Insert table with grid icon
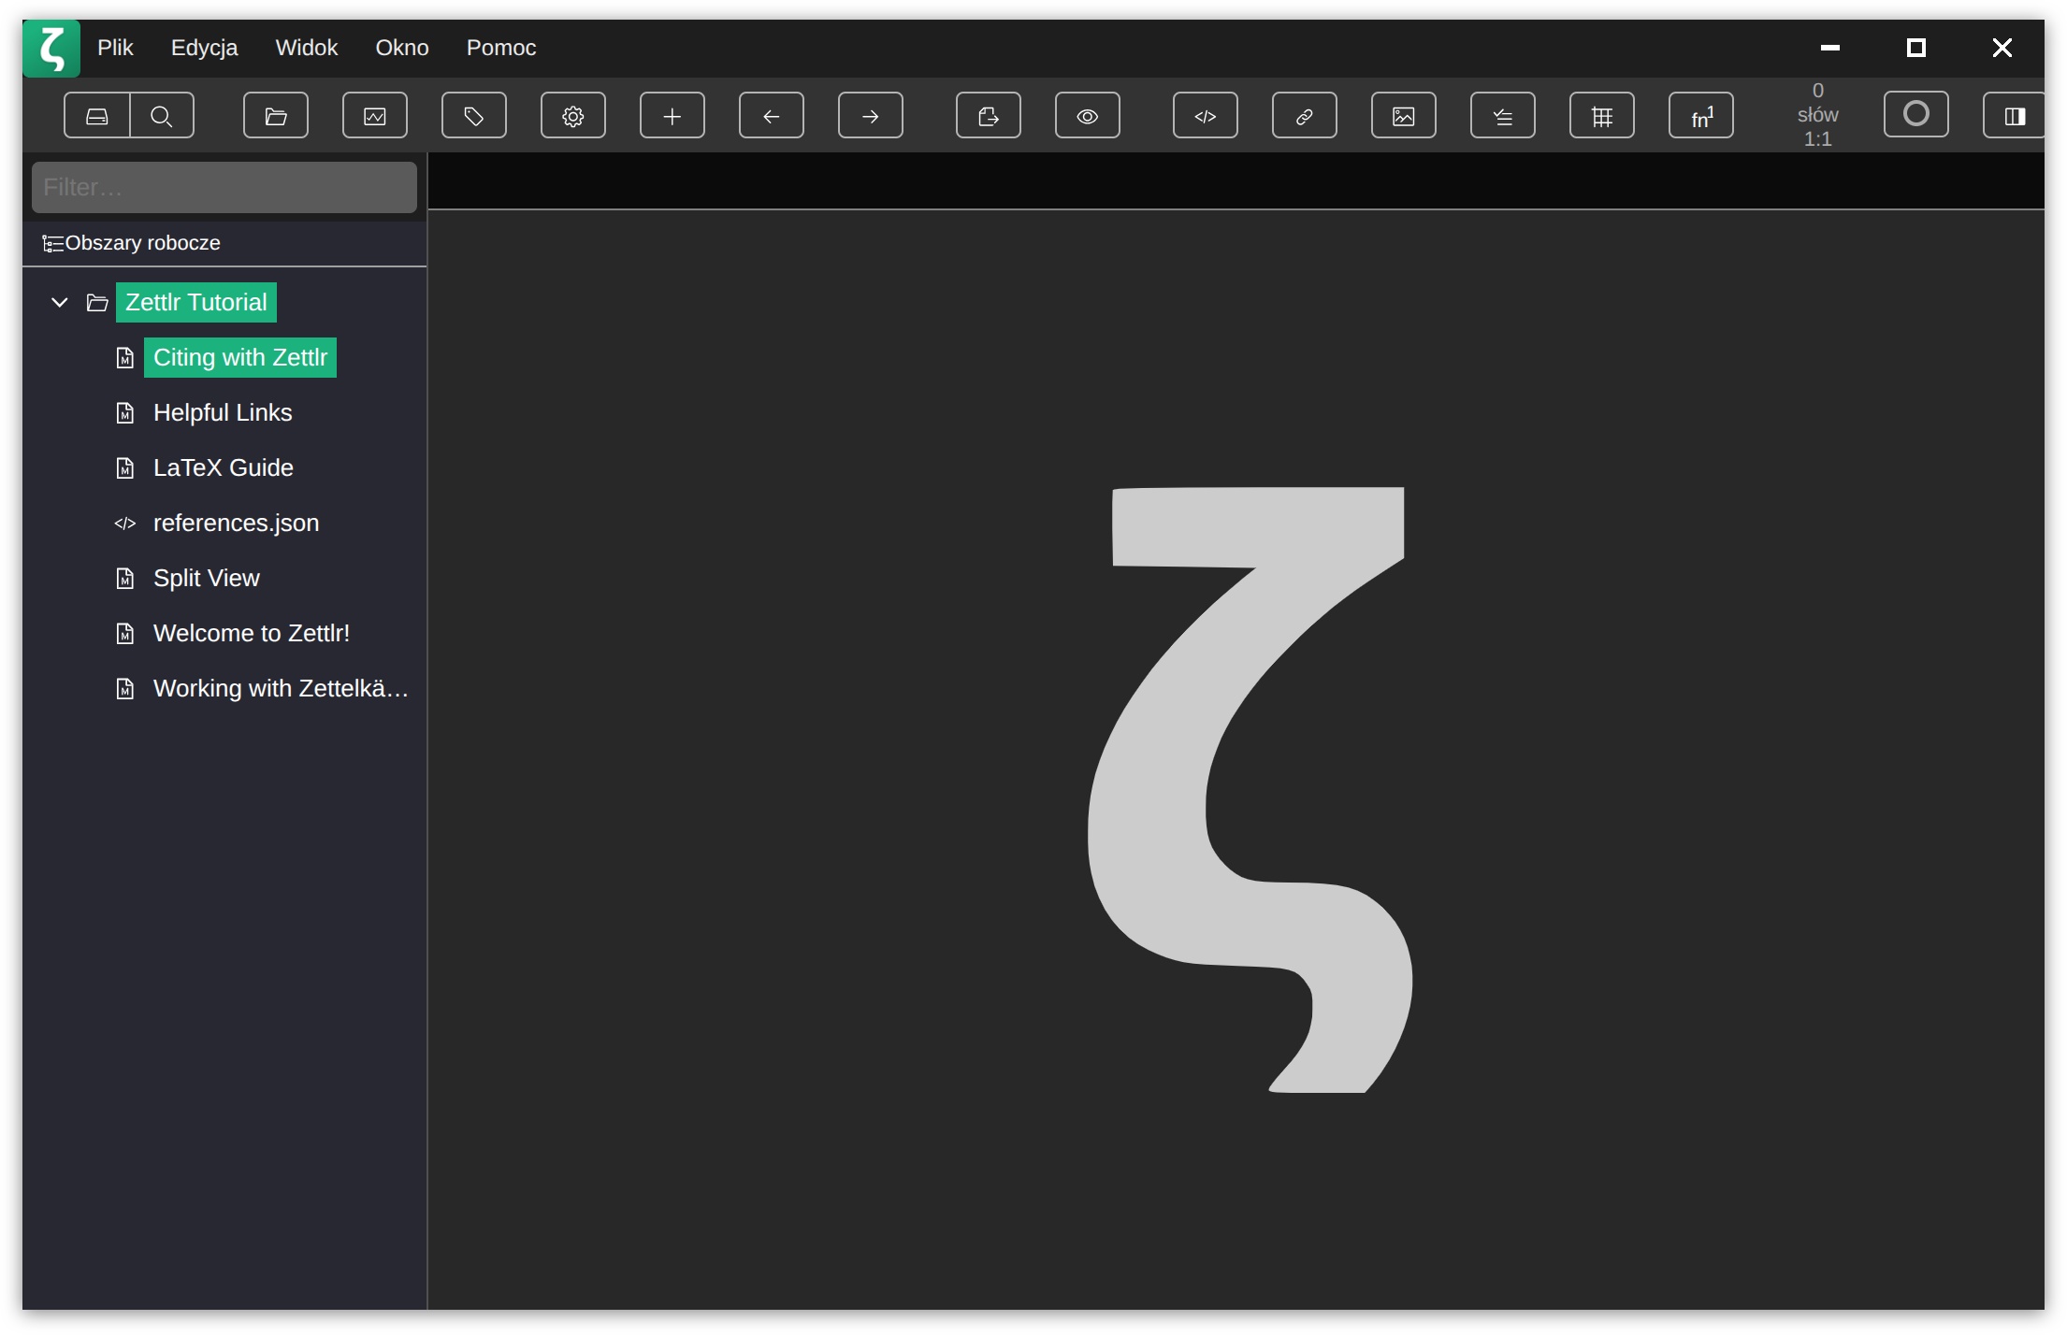 click(x=1602, y=116)
